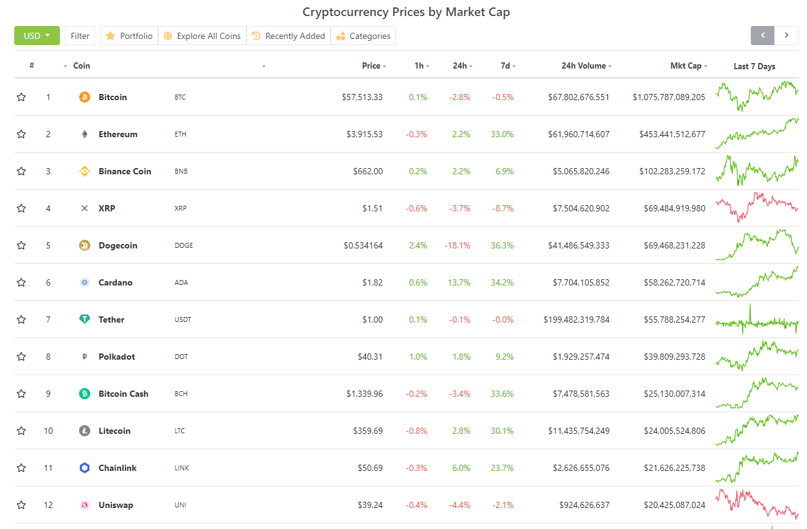
Task: Sort by Price column header
Action: coord(374,66)
